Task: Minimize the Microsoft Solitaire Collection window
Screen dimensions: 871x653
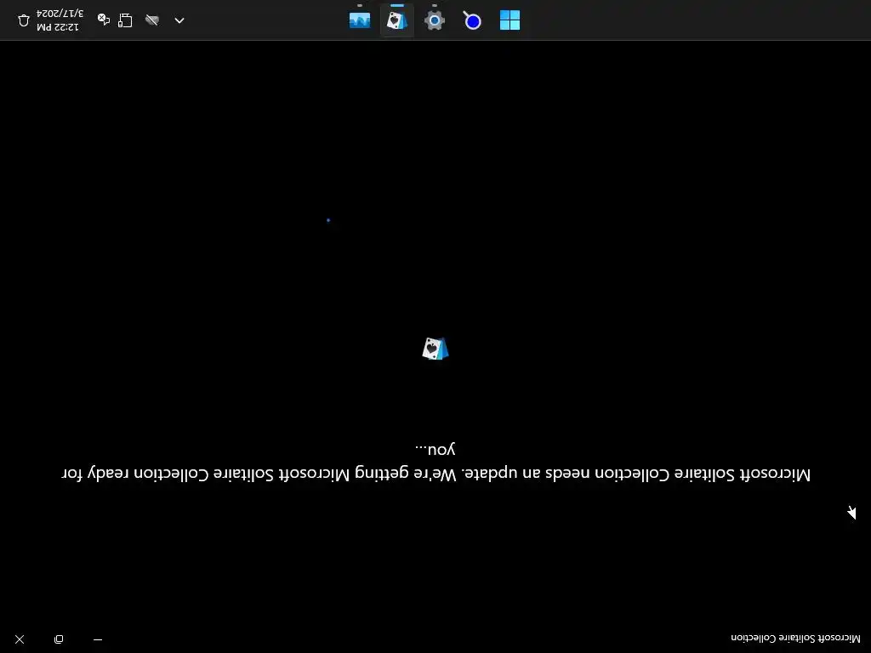Action: [98, 639]
